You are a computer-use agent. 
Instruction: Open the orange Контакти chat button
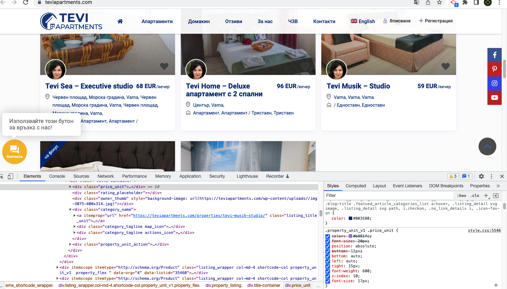(15, 152)
